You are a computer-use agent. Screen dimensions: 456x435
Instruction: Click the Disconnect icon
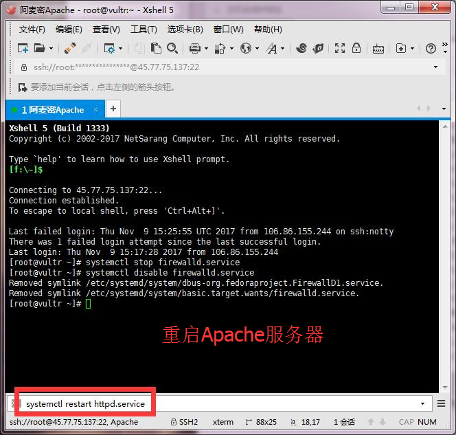(x=87, y=48)
